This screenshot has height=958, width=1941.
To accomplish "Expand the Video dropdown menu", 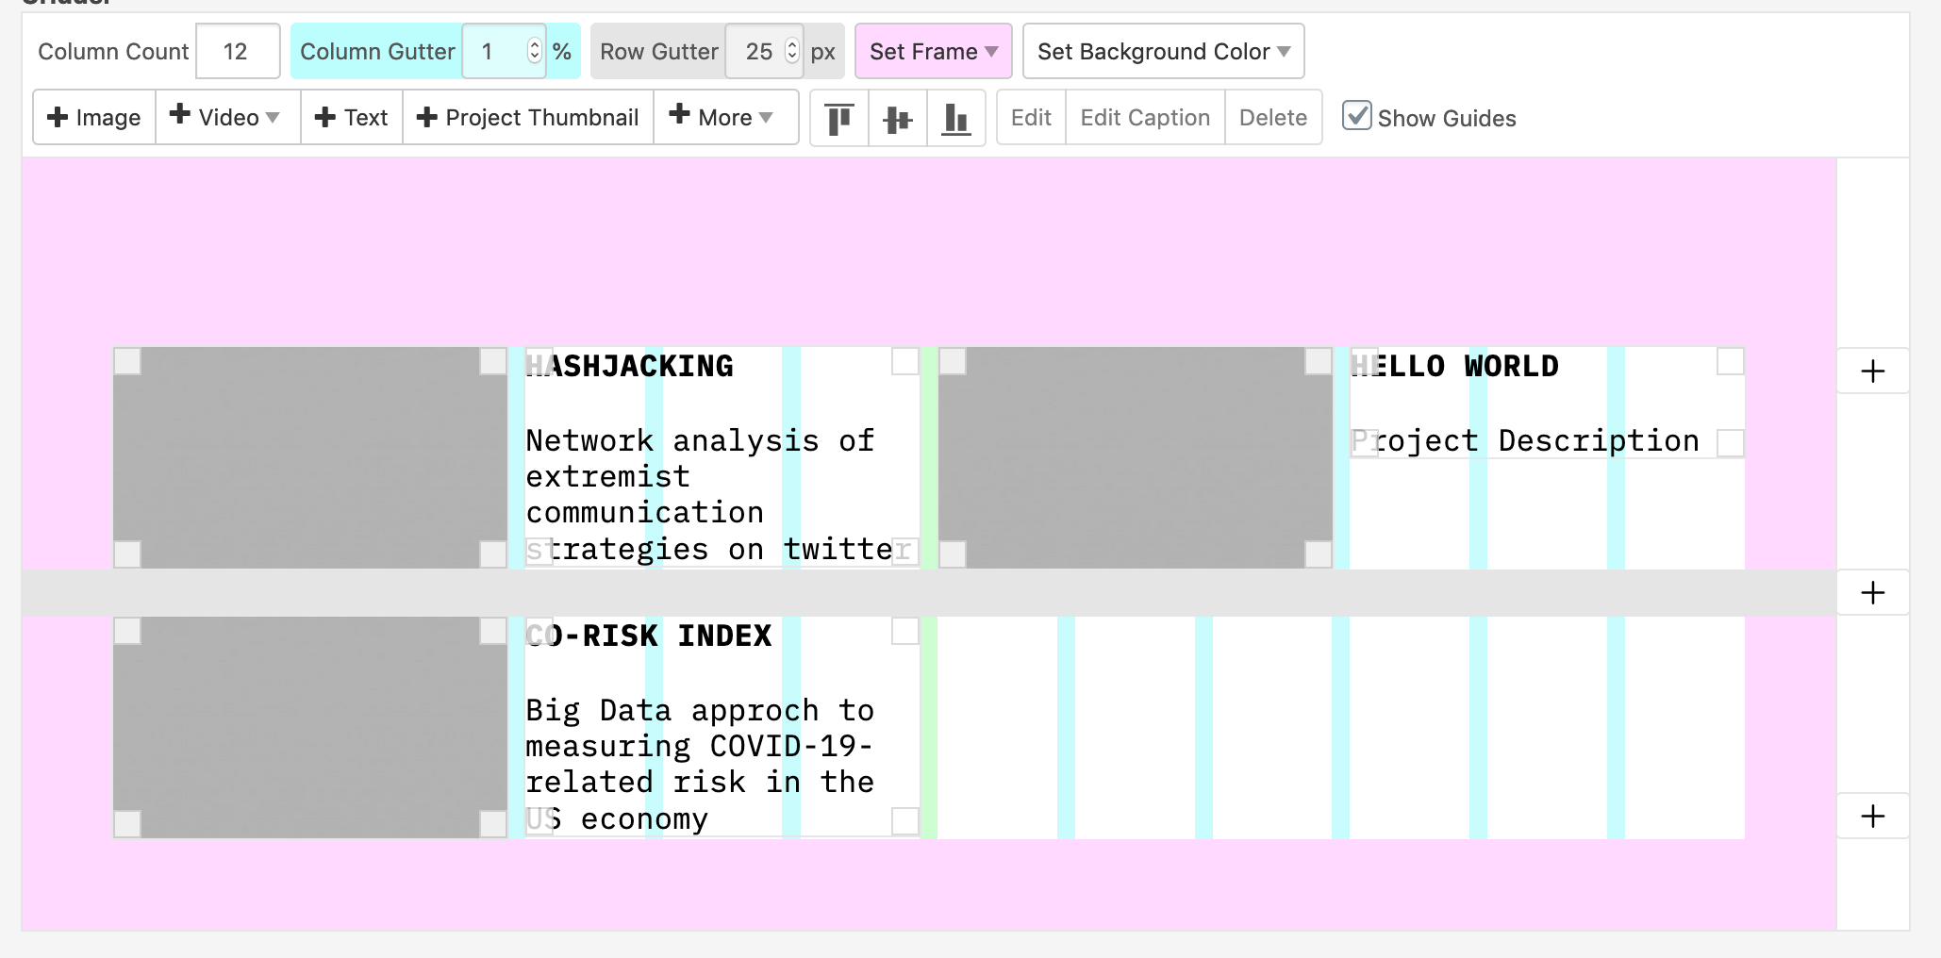I will (x=227, y=118).
